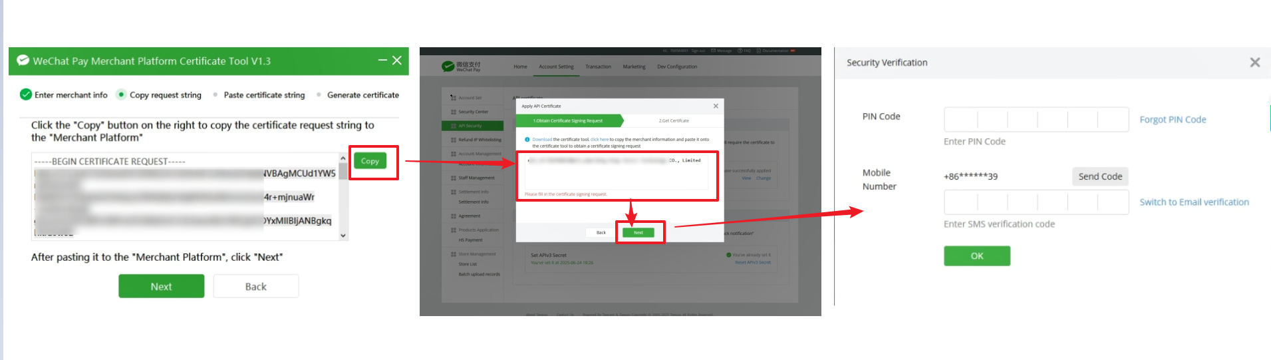Click Switch to Email verification link
This screenshot has width=1271, height=360.
click(1194, 202)
